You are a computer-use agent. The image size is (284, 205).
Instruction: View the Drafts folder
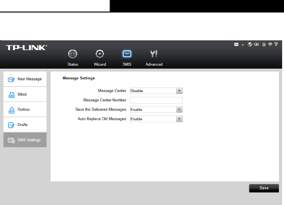(x=25, y=125)
